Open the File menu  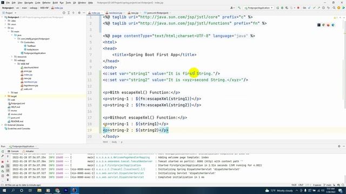[8, 3]
